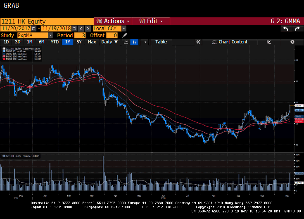Viewport: 304px width, 219px height.
Task: Expand the ExpMA study dropdown arrow
Action: pyautogui.click(x=50, y=35)
